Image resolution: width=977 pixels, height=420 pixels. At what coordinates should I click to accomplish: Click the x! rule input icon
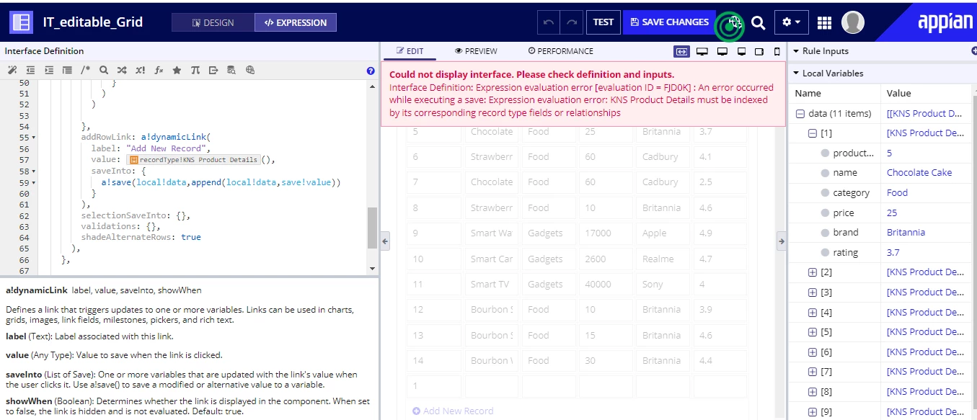click(x=140, y=71)
